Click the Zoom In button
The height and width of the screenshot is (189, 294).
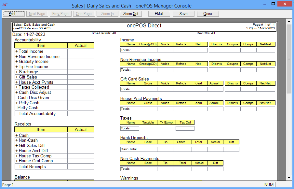(107, 14)
